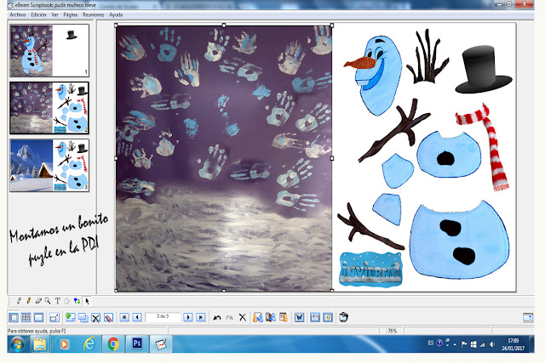Viewport: 545px width, 363px height.
Task: Open the Windows Start menu
Action: (17, 344)
